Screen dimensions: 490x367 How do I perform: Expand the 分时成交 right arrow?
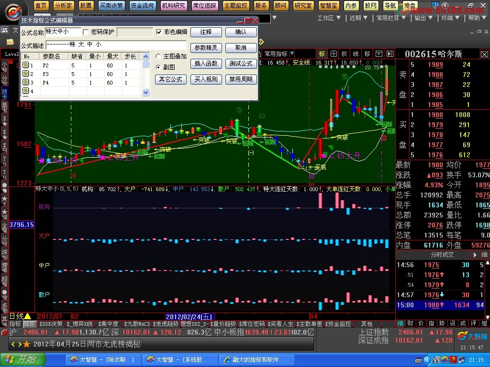pyautogui.click(x=475, y=255)
